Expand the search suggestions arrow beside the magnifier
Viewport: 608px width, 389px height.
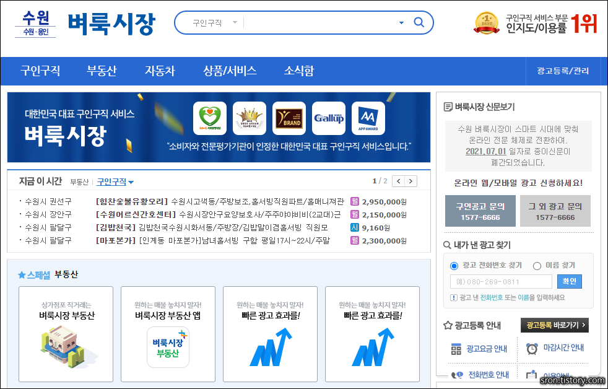401,23
